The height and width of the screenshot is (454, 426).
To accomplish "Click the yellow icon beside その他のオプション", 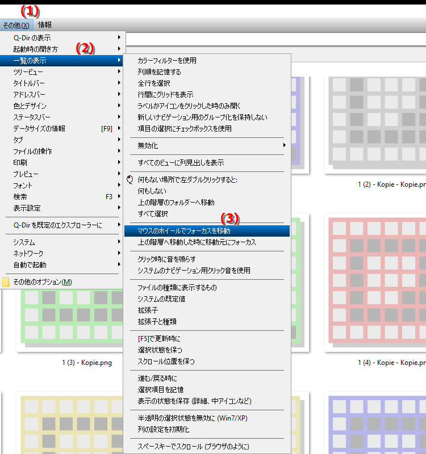I will [x=6, y=282].
